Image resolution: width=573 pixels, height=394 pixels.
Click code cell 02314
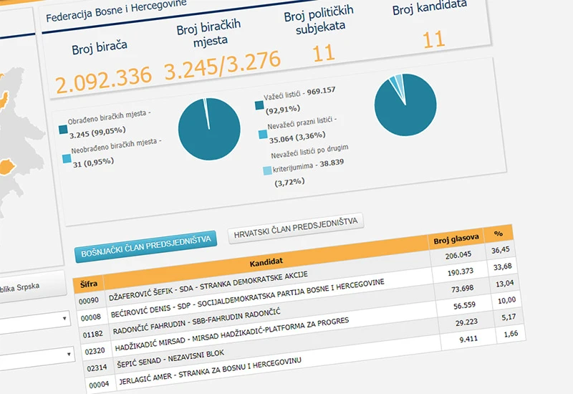point(97,368)
